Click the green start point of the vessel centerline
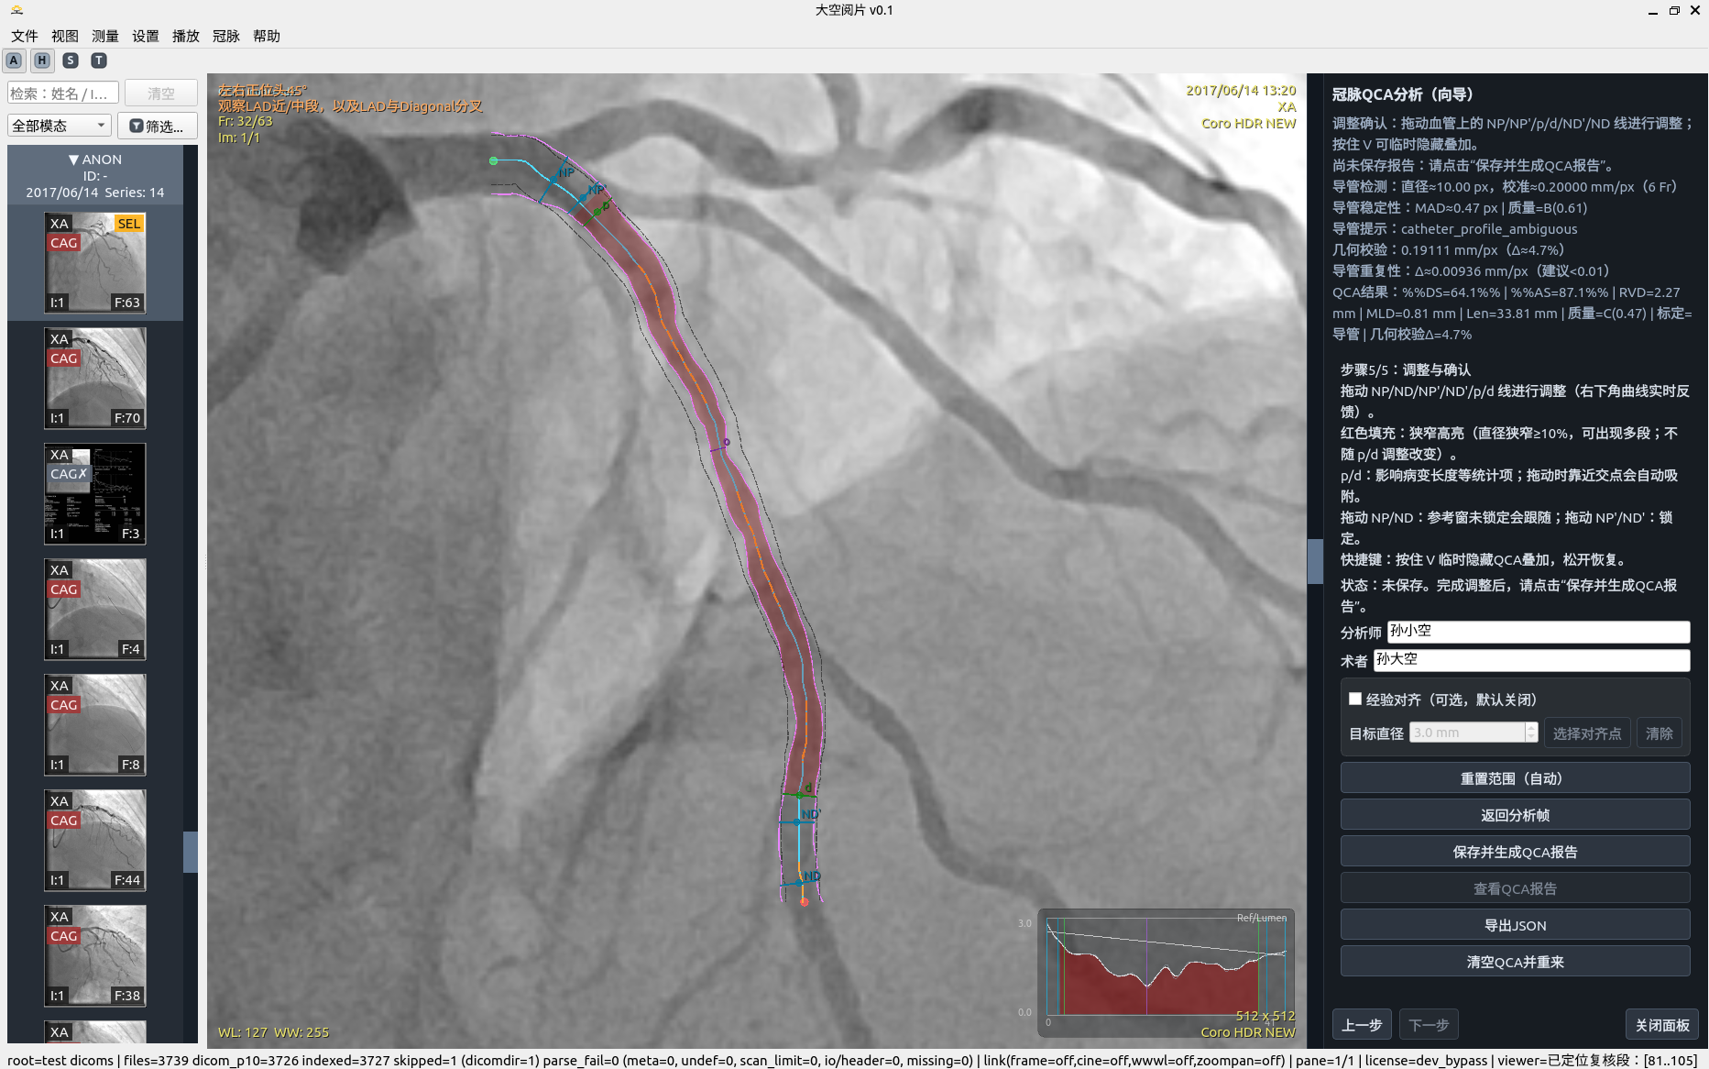Image resolution: width=1709 pixels, height=1069 pixels. coord(494,160)
